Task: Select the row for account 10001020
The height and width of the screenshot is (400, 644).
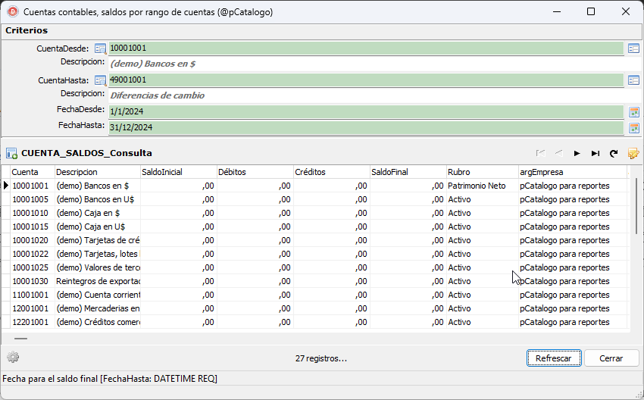Action: [314, 240]
